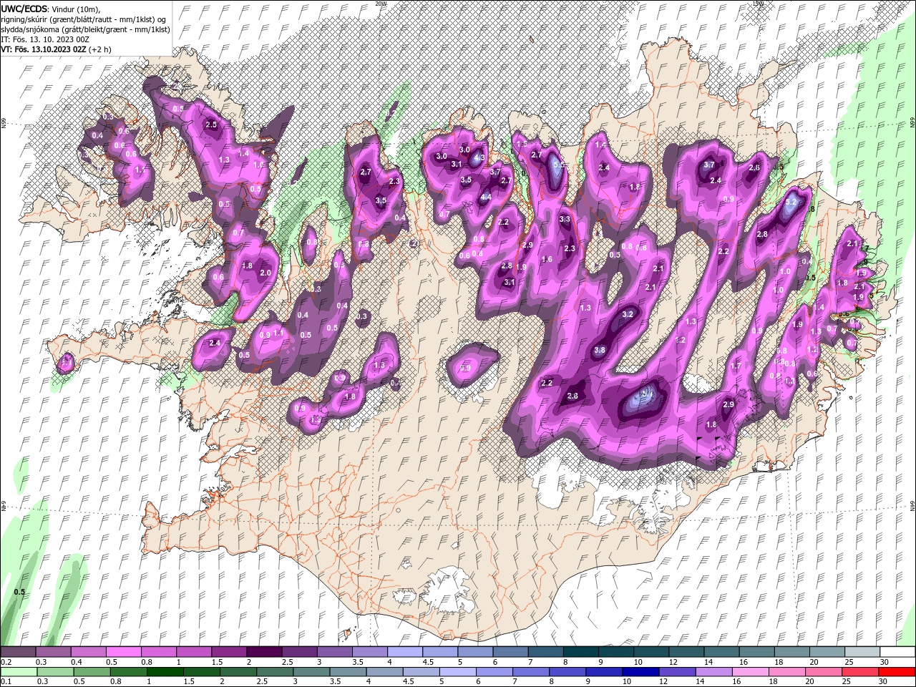916x687 pixels.
Task: Click the white 30 swatch ending the snow legend
Action: [897, 652]
